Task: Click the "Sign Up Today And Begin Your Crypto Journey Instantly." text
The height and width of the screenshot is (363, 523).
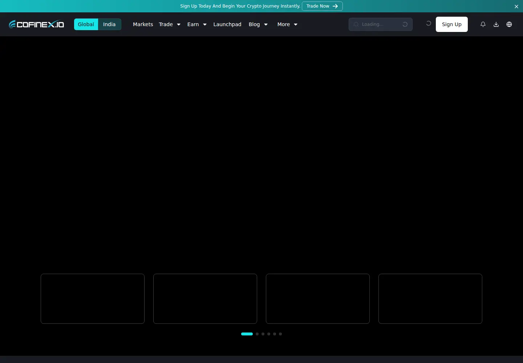Action: [x=240, y=6]
